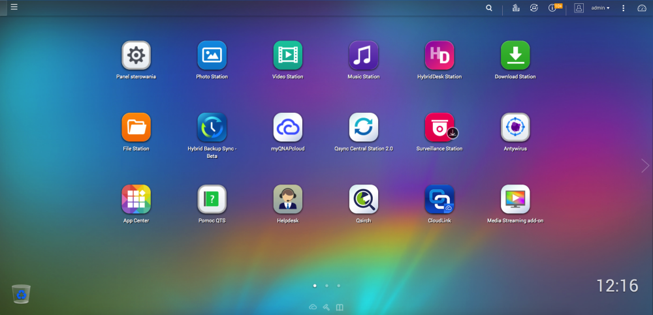Open App Center
This screenshot has width=653, height=315.
pos(136,199)
